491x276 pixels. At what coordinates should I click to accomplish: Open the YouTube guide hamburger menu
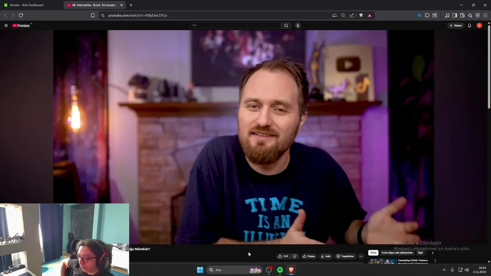pos(6,26)
